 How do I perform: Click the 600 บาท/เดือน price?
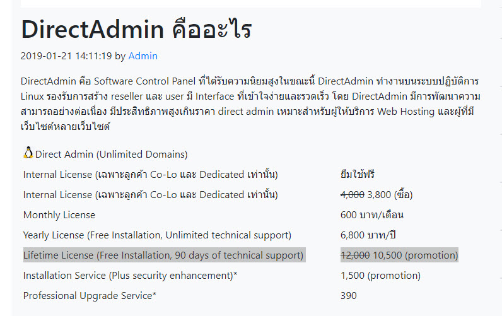pos(371,215)
